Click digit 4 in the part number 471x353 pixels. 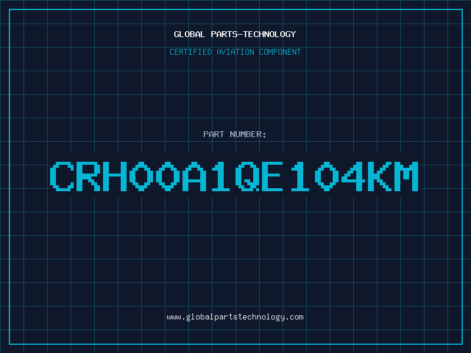[353, 176]
